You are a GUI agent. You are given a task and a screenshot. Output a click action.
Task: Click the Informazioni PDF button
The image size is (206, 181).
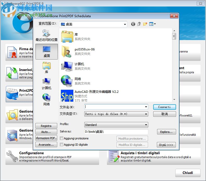[46, 138]
